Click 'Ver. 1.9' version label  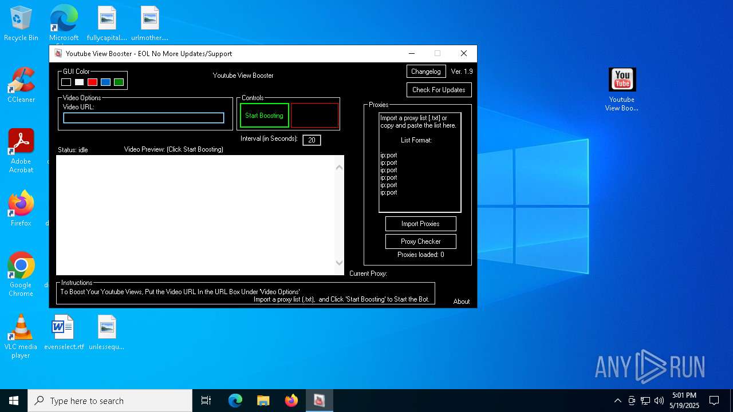point(462,72)
